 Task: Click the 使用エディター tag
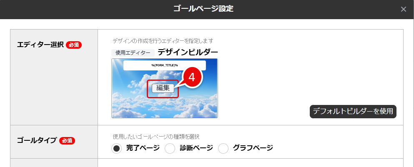[133, 52]
